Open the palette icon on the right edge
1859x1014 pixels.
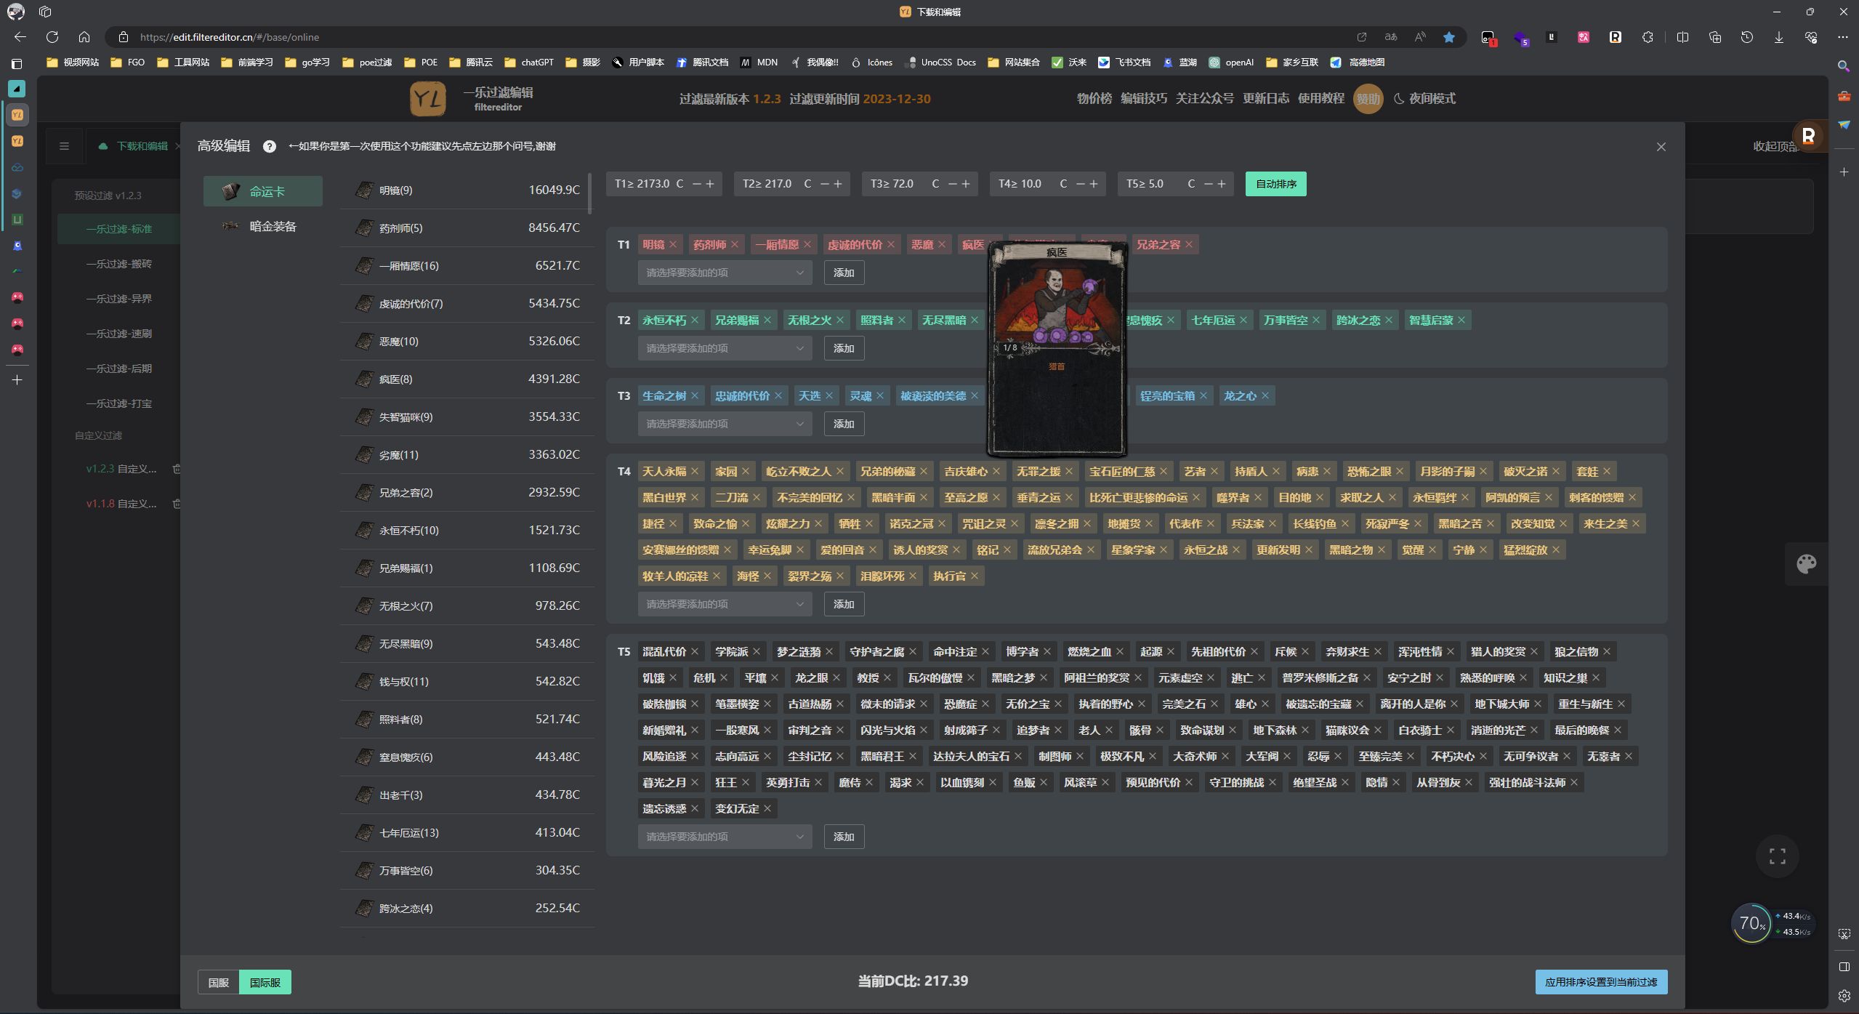(x=1806, y=563)
